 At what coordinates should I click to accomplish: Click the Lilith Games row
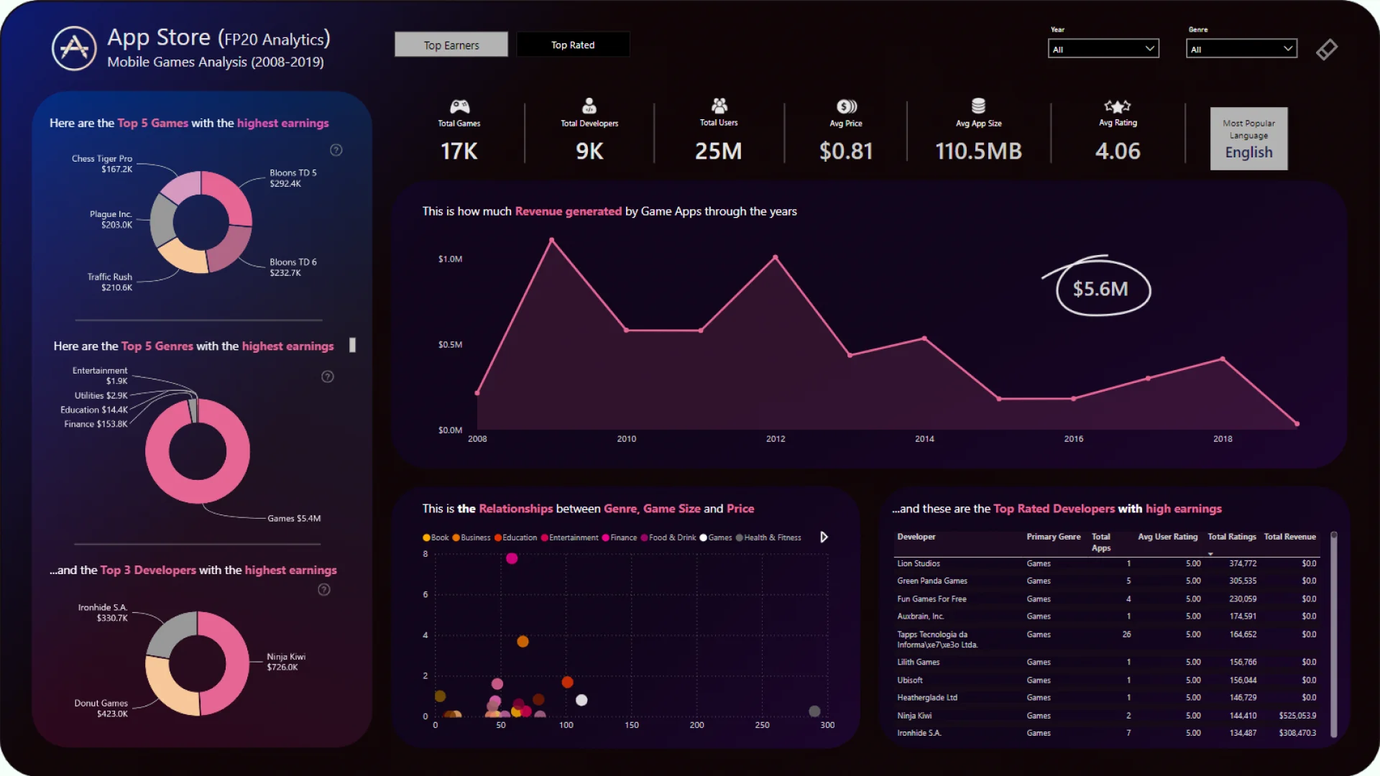(x=1107, y=662)
